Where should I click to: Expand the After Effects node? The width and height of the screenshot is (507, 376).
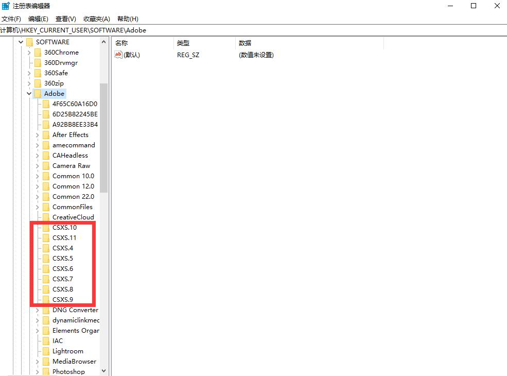[x=37, y=134]
